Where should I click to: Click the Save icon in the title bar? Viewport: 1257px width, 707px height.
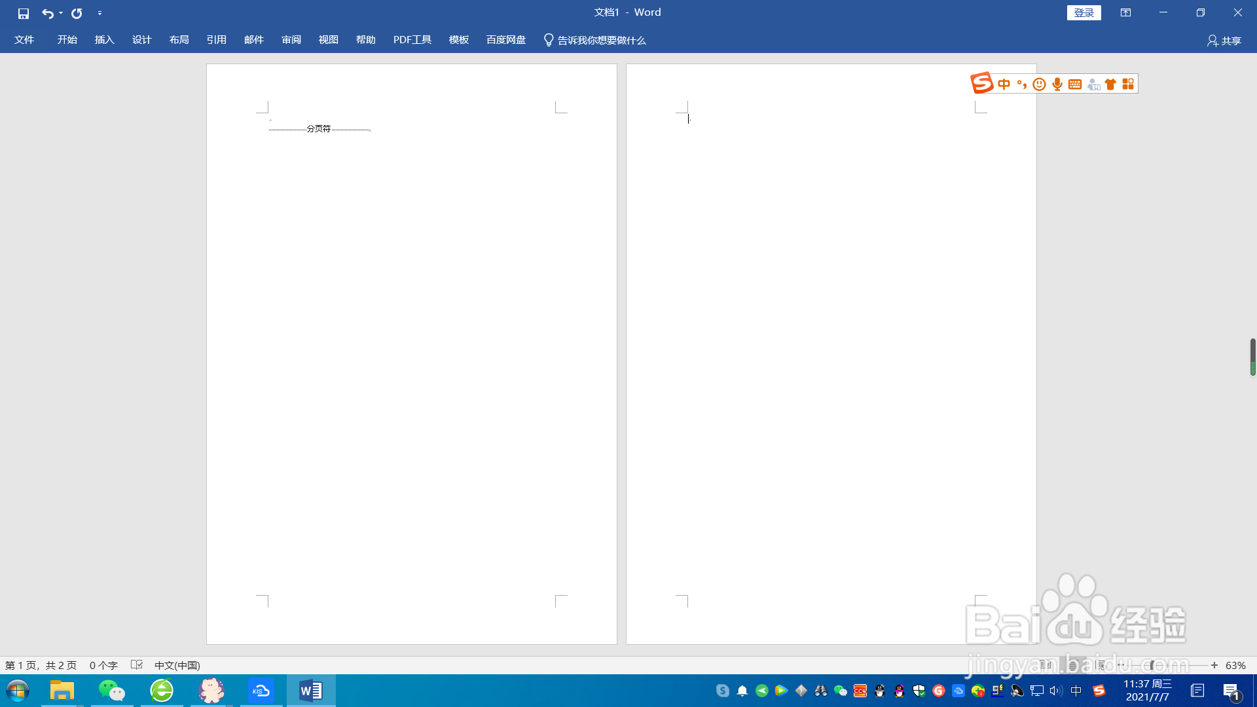(24, 13)
